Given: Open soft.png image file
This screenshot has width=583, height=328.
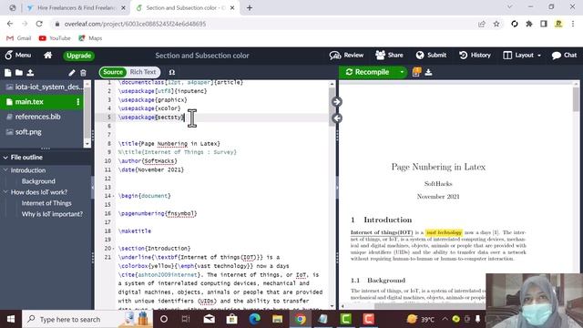Looking at the screenshot, I should (28, 131).
